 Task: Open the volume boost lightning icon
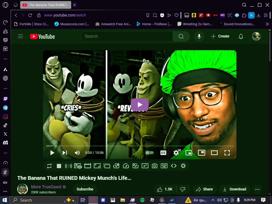tap(68, 166)
